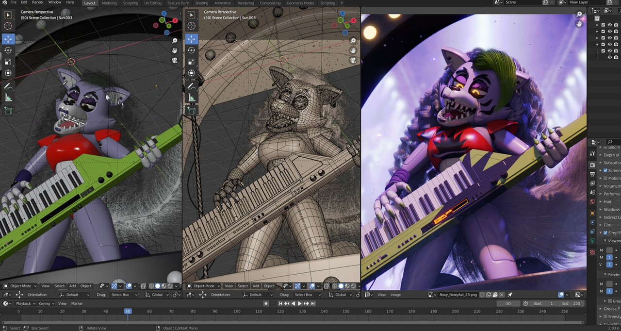
Task: Select the Measure tool in left viewport
Action: (x=8, y=98)
